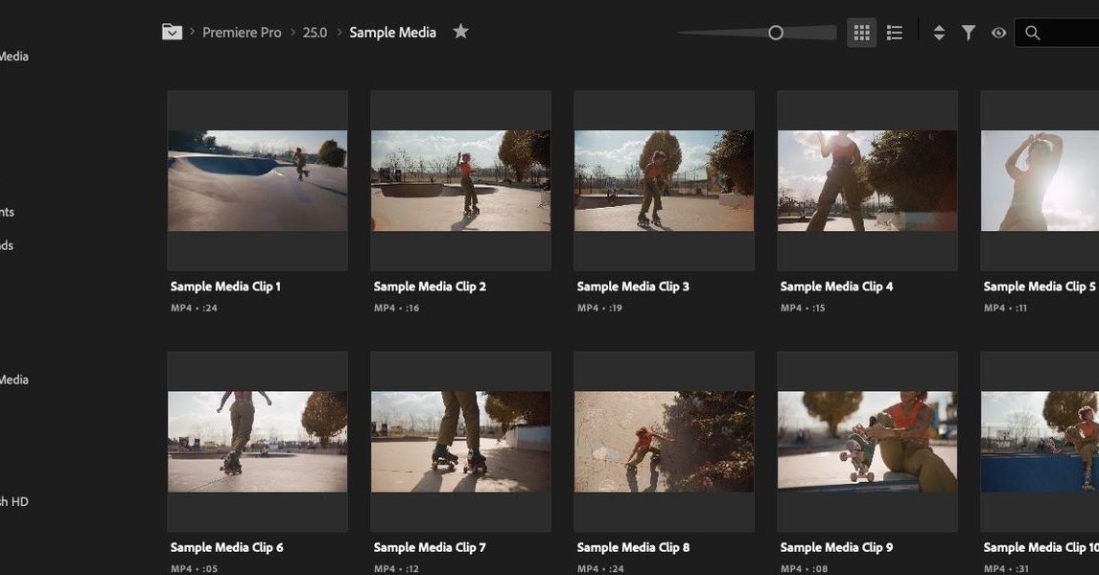The height and width of the screenshot is (575, 1099).
Task: Click the 'Sample Media Clip 6' name label
Action: coord(226,547)
